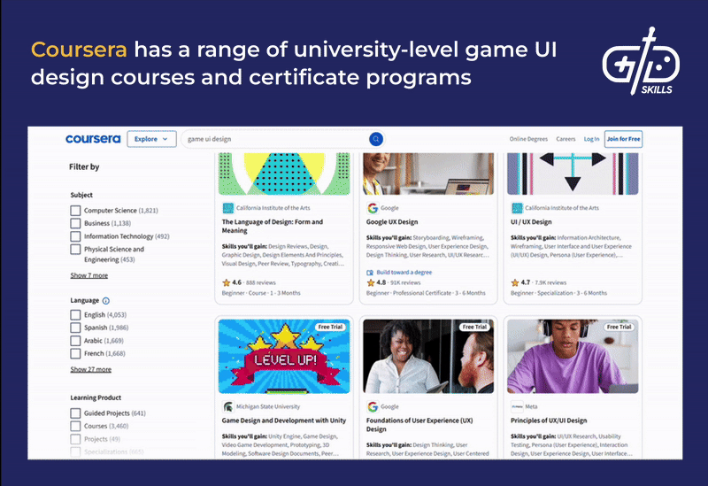Open Online Degrees in the top navigation
This screenshot has width=708, height=486.
[x=528, y=139]
